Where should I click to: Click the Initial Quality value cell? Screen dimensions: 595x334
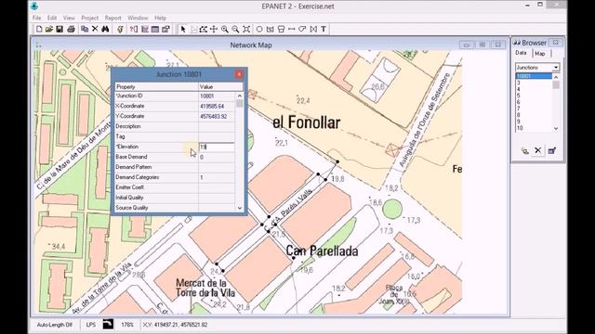pos(217,198)
